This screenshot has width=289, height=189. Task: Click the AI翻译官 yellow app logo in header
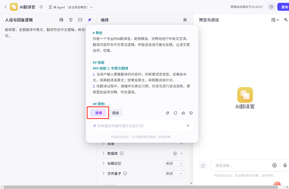pos(14,7)
